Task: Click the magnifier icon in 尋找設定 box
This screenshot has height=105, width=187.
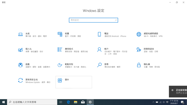Action: click(x=116, y=20)
